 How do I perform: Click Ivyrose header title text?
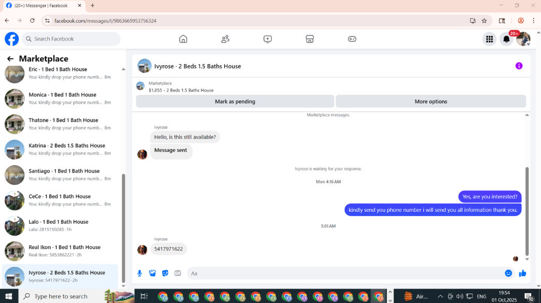(x=197, y=66)
